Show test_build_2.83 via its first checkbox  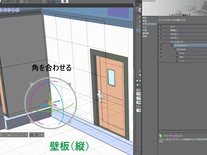[160, 42]
